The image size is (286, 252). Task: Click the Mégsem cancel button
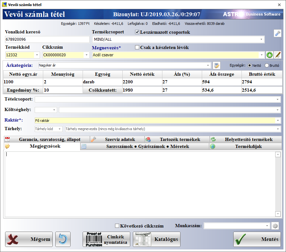click(29, 239)
